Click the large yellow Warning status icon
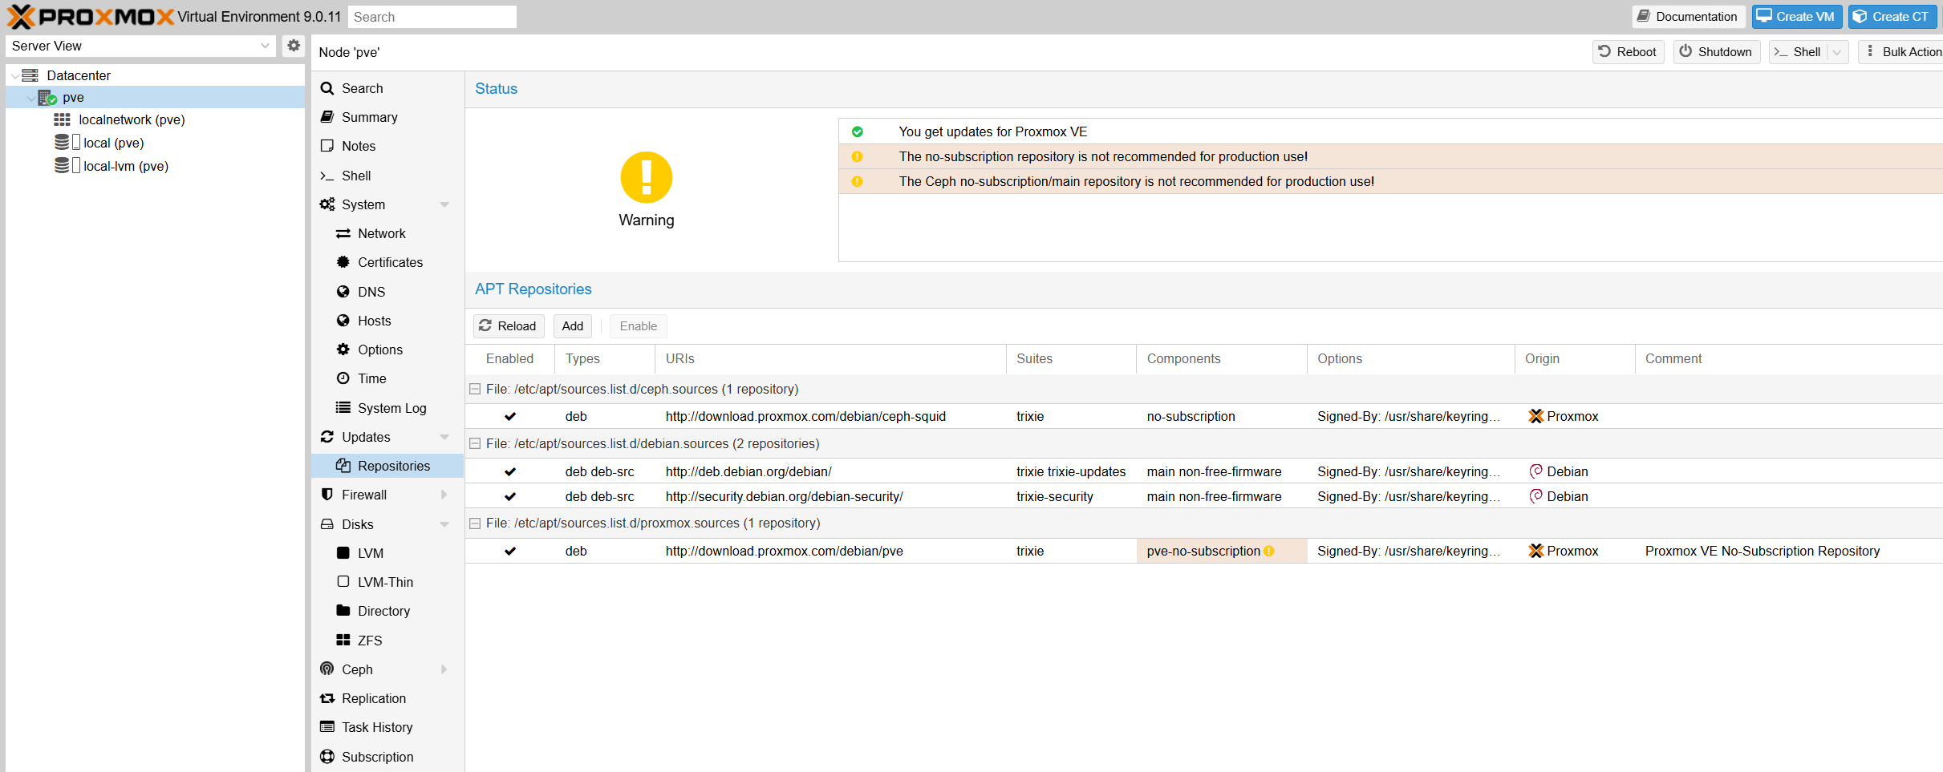The image size is (1943, 772). (x=647, y=177)
